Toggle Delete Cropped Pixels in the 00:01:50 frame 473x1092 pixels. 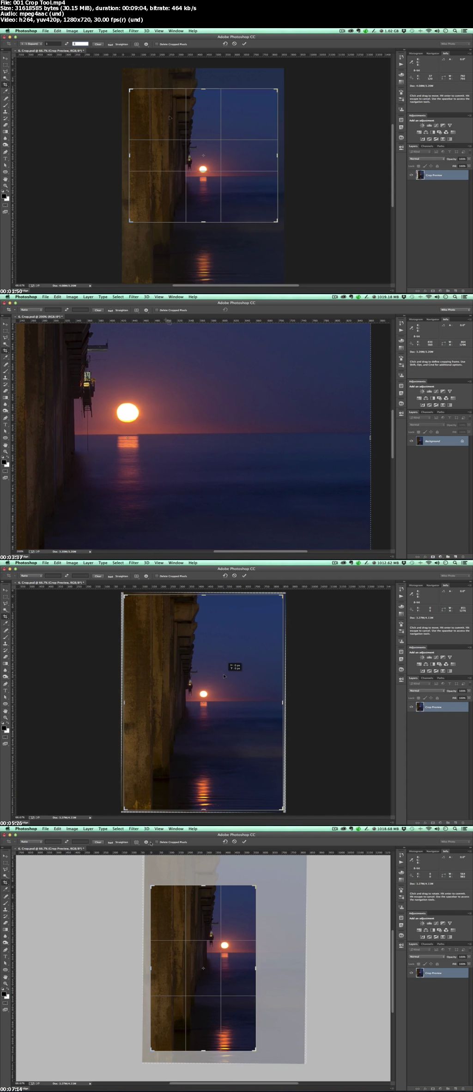157,44
